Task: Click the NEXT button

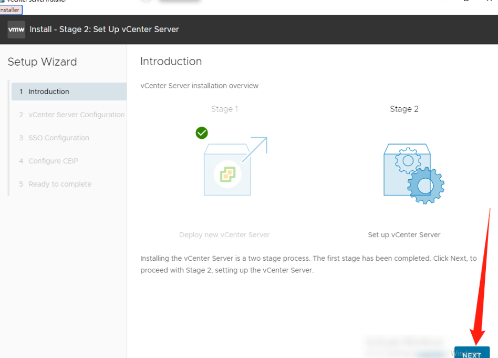Action: point(471,353)
